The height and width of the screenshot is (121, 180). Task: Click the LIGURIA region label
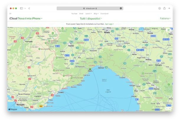point(92,66)
